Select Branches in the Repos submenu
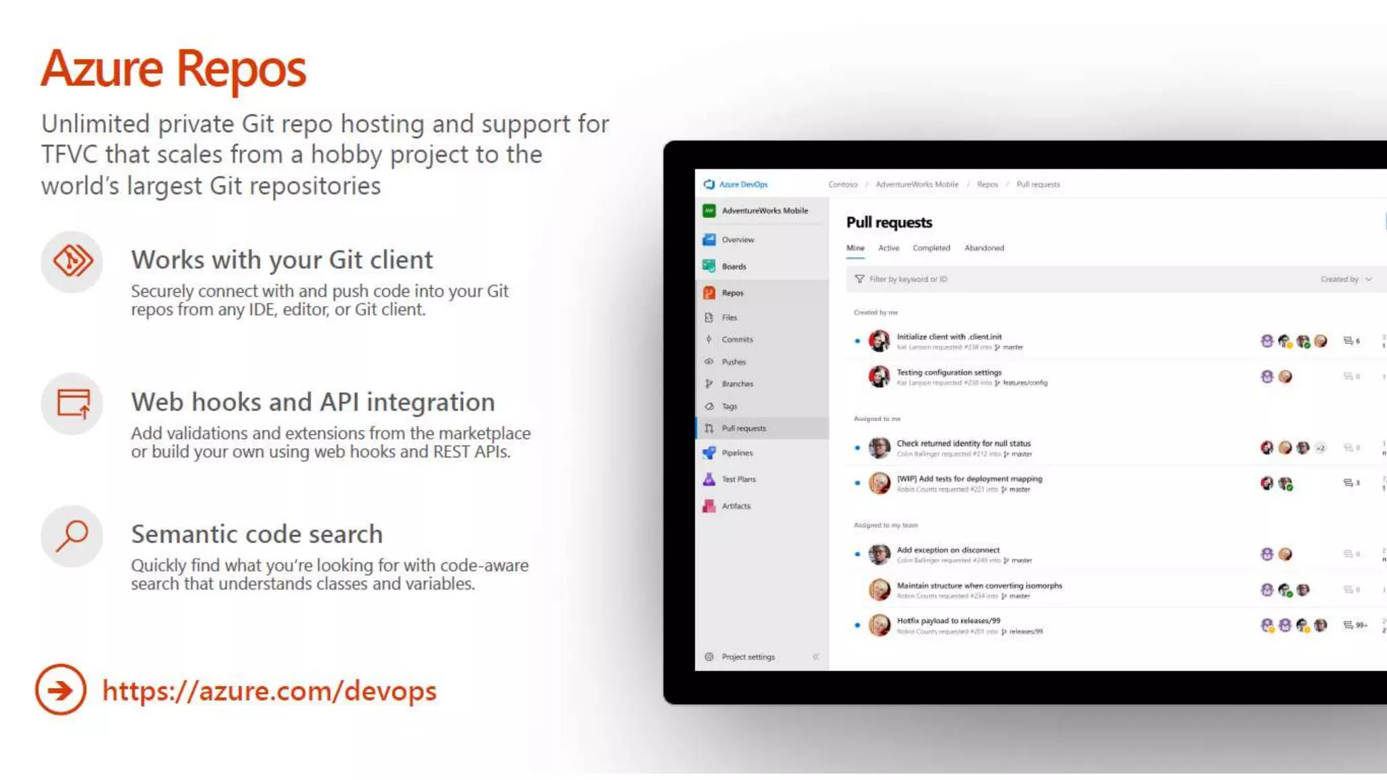The height and width of the screenshot is (780, 1387). [x=737, y=384]
